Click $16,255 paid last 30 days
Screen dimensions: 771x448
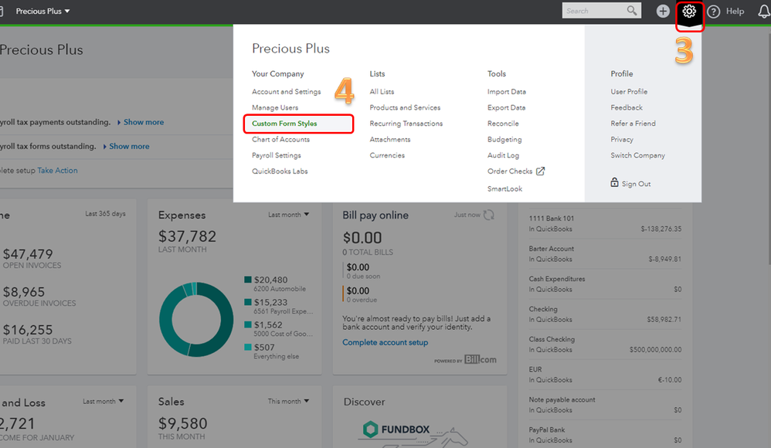coord(28,330)
